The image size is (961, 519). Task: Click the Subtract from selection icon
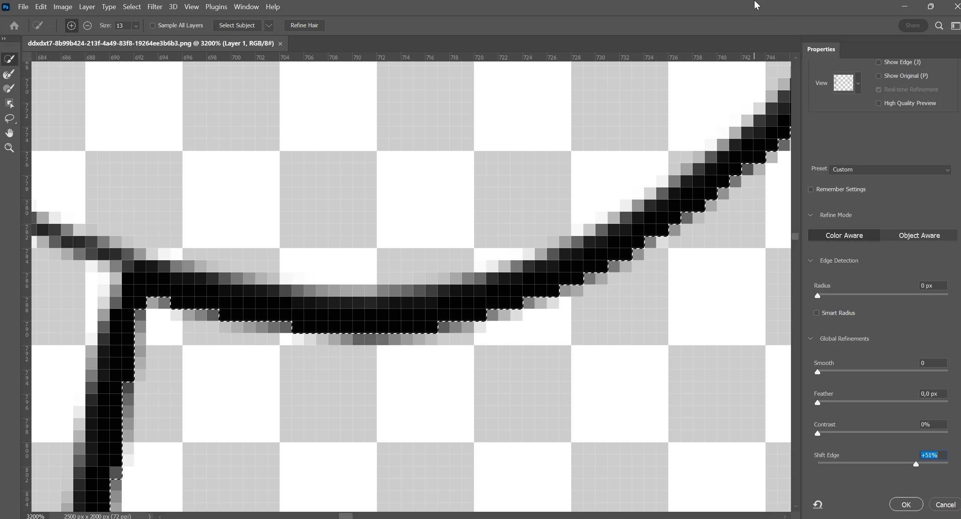(87, 25)
